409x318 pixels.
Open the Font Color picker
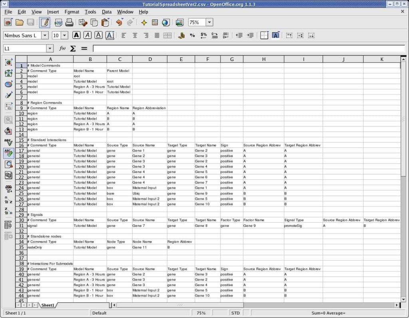(110, 35)
